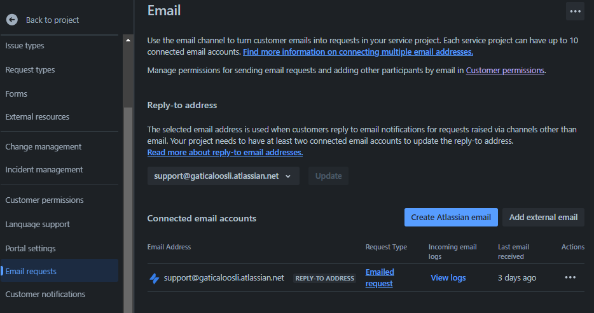594x313 pixels.
Task: Open the Emailed request link
Action: coord(380,278)
